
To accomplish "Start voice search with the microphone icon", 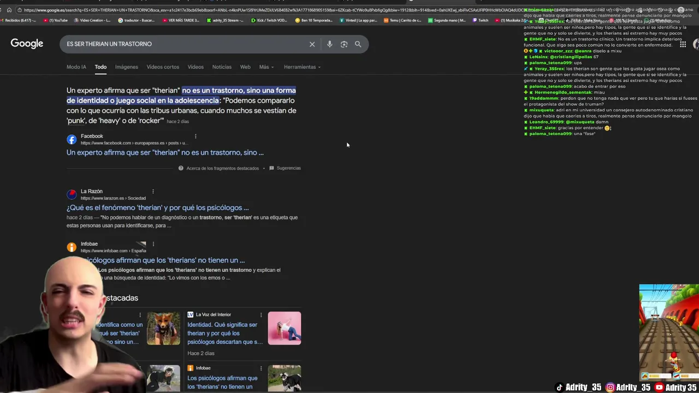I will (x=329, y=44).
